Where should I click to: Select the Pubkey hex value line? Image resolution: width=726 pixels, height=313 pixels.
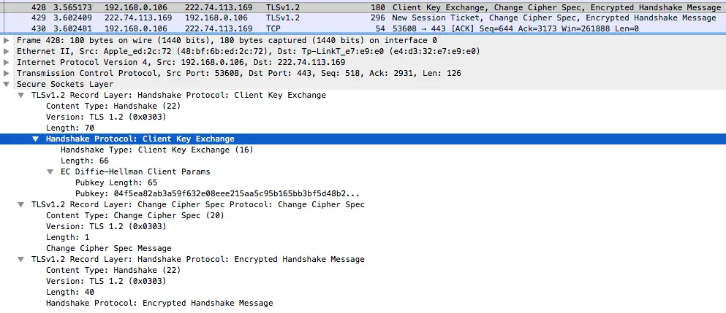click(217, 193)
